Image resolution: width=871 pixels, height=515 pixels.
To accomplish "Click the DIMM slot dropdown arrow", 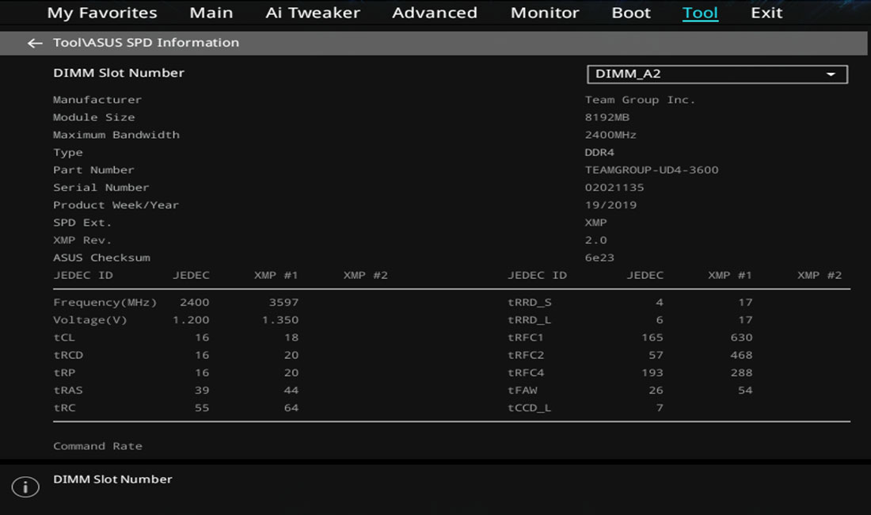I will pyautogui.click(x=831, y=74).
